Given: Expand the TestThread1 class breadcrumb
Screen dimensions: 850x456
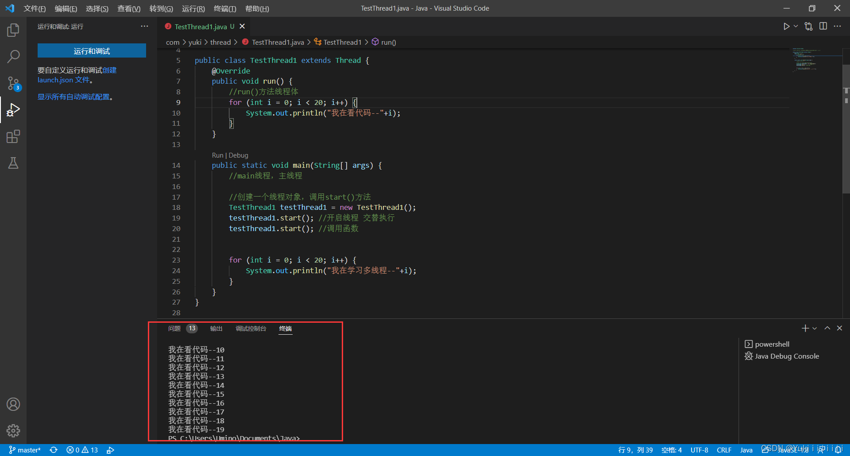Looking at the screenshot, I should click(x=338, y=42).
